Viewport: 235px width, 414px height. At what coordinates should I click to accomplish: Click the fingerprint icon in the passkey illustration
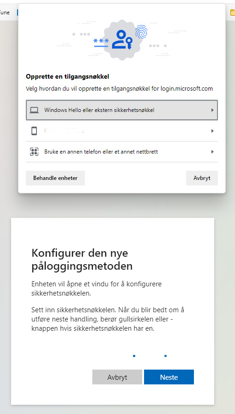pos(141,32)
